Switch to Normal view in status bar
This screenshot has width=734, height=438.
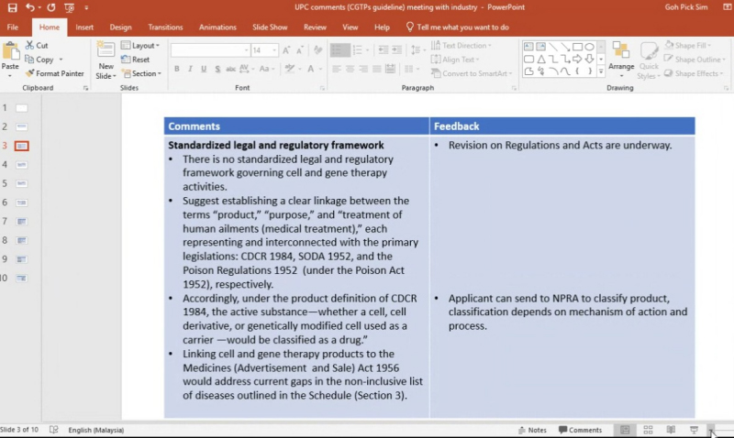tap(625, 430)
